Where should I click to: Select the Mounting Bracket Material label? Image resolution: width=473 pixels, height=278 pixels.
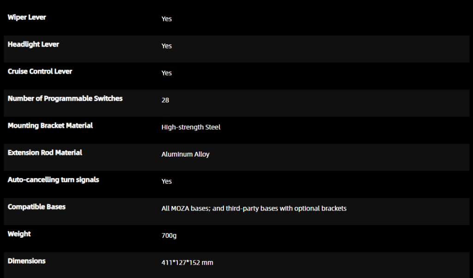(50, 126)
